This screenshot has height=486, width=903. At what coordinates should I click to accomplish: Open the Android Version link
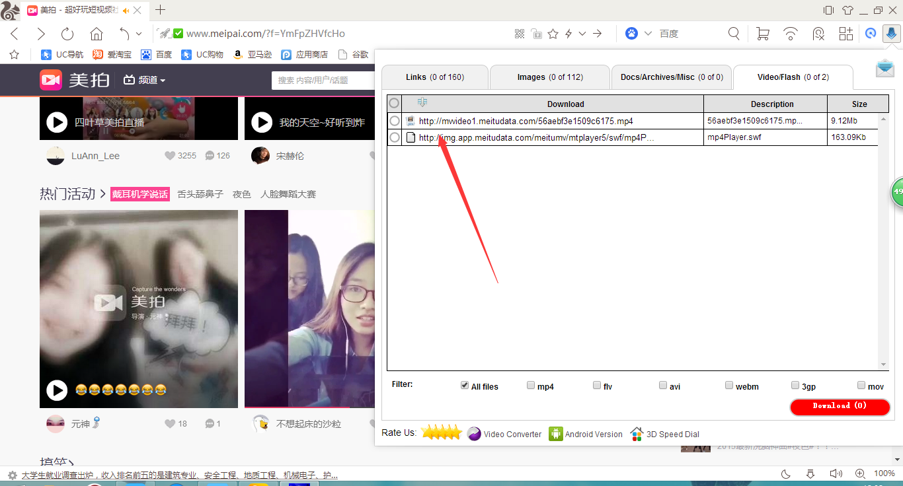coord(586,434)
